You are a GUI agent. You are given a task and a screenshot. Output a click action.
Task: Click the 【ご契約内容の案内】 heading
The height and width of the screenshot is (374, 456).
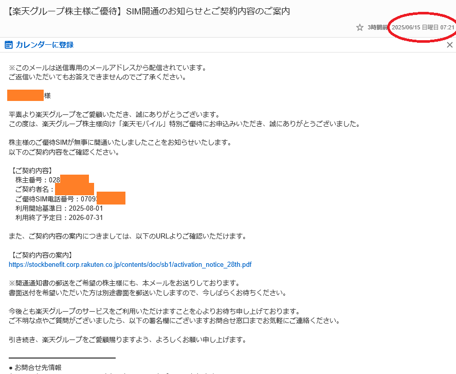[42, 255]
